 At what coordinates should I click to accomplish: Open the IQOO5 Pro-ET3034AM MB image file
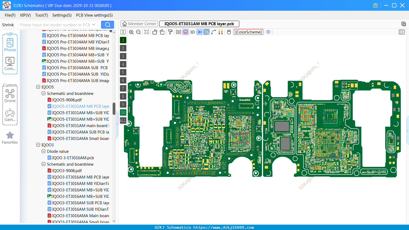tap(75, 49)
